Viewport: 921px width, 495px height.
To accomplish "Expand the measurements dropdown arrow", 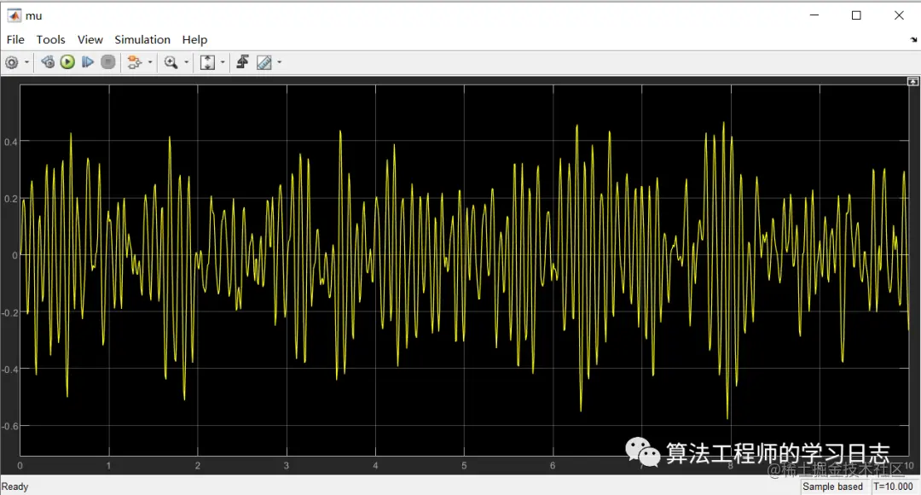I will [x=280, y=62].
